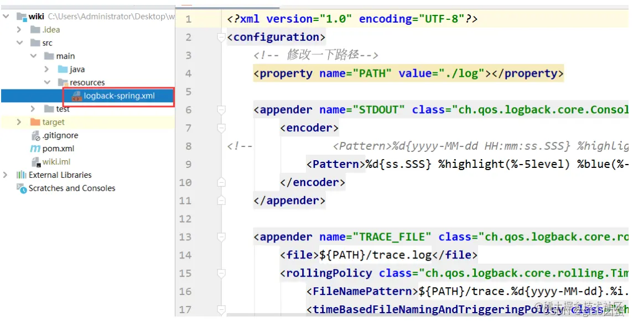Fold the TRACE_FILE appender on line 13
Screen dimensions: 633x322
pyautogui.click(x=221, y=237)
